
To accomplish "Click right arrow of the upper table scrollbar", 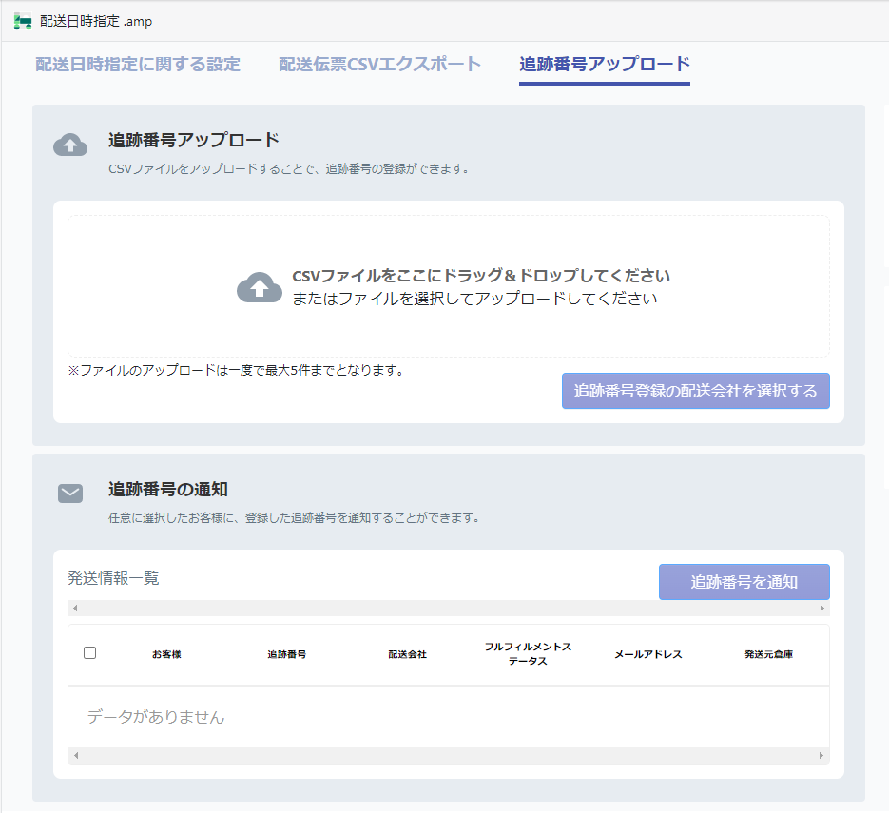I will click(x=822, y=609).
